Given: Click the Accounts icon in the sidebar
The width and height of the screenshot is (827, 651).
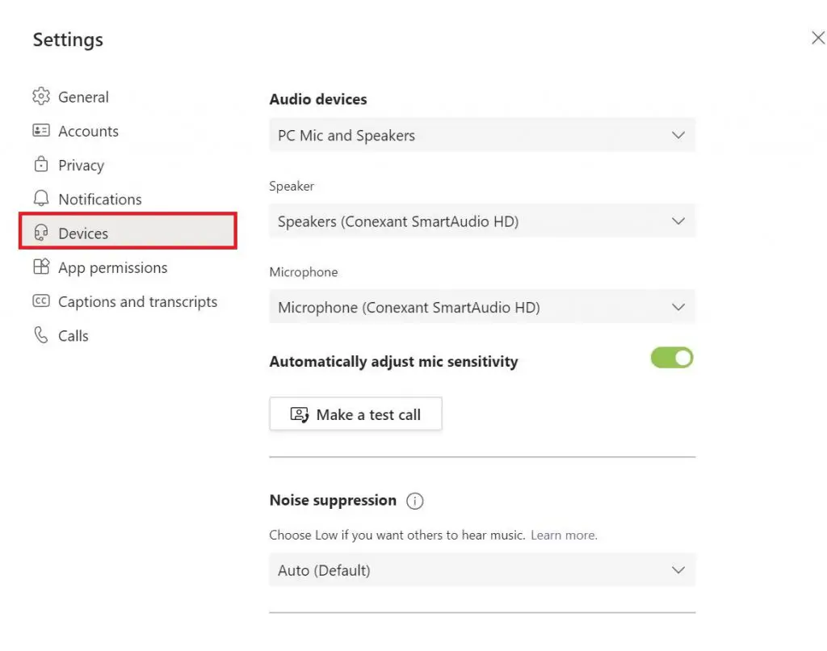Looking at the screenshot, I should [x=41, y=130].
